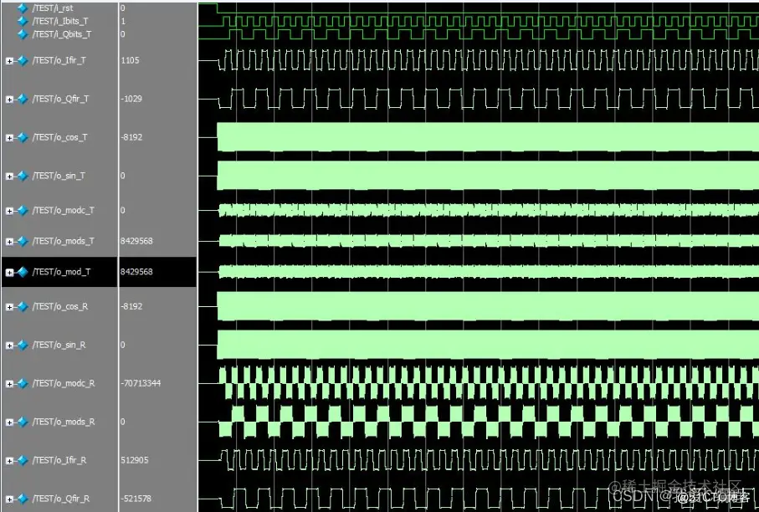Select the /TEST/o_Qfir_R signal name
Viewport: 759px width, 512px height.
(x=61, y=499)
